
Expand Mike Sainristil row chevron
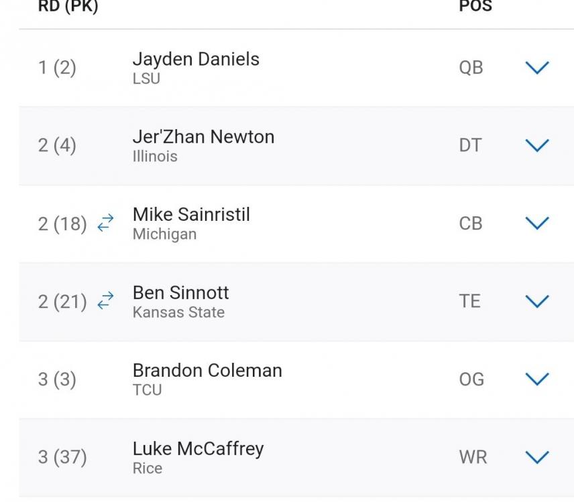(538, 223)
